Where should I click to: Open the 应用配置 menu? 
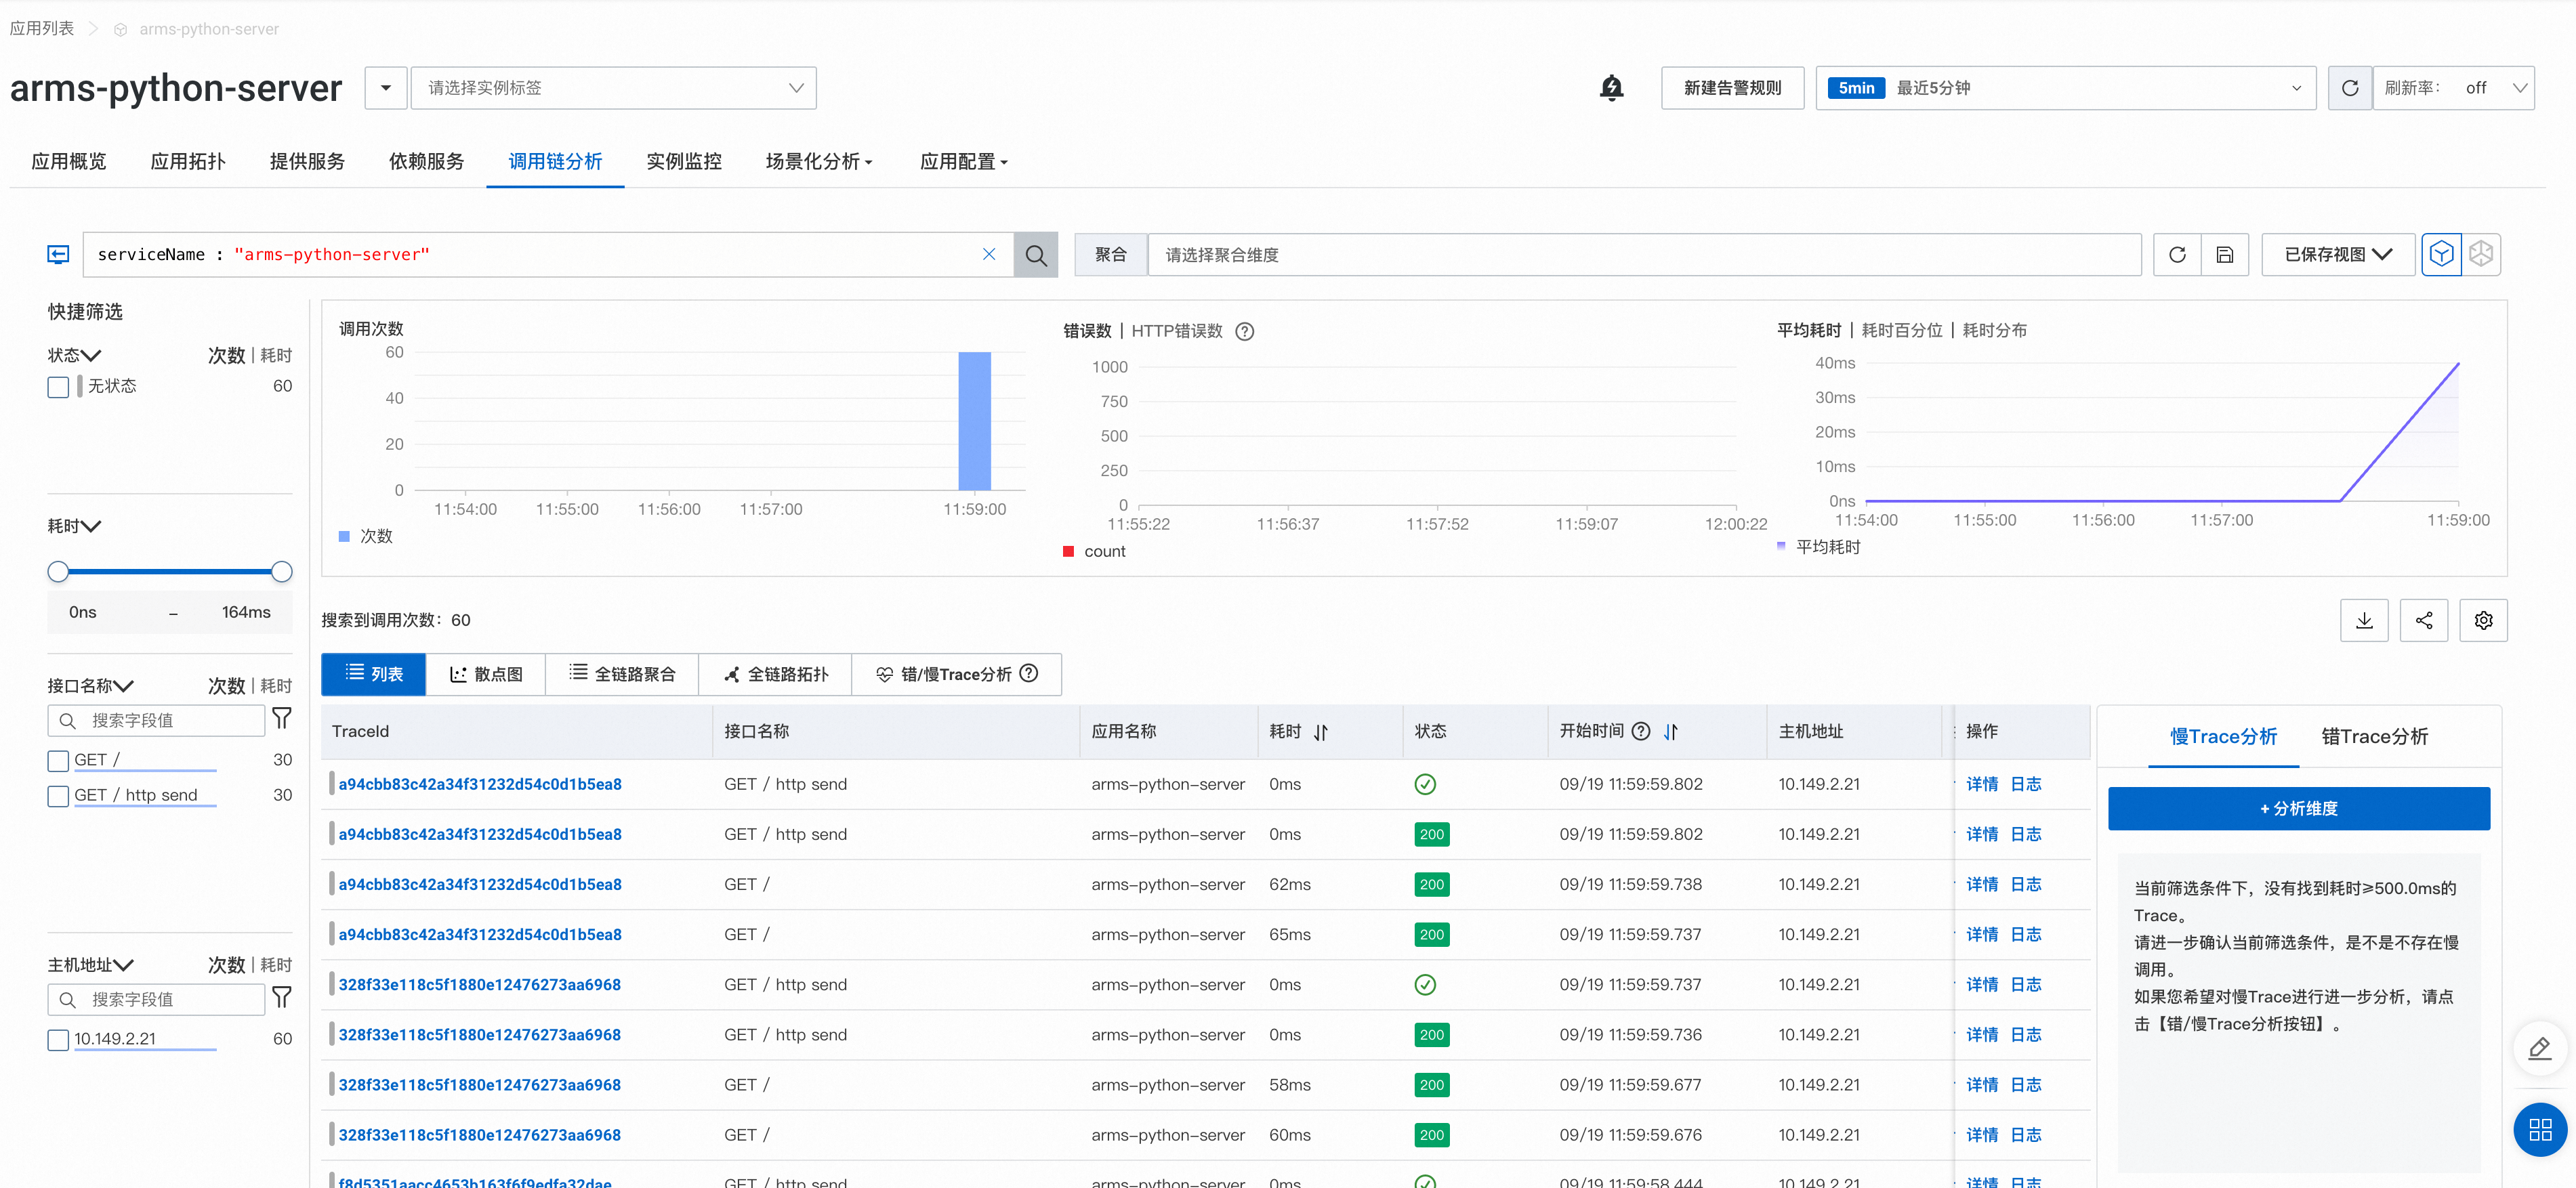pyautogui.click(x=963, y=162)
